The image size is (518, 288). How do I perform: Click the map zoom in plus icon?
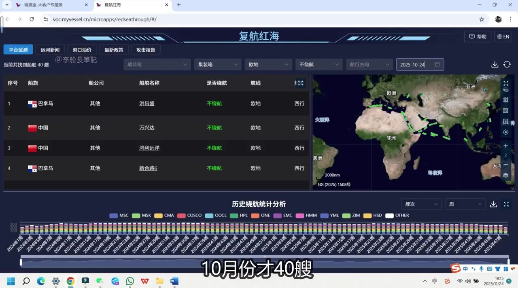point(505,146)
